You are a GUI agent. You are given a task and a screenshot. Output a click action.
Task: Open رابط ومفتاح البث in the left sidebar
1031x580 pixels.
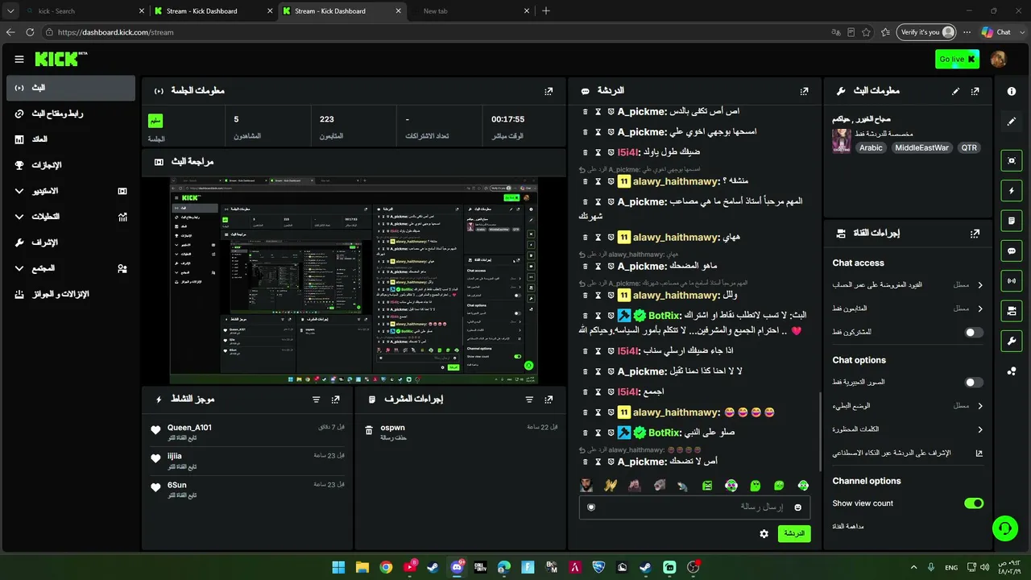click(x=71, y=114)
